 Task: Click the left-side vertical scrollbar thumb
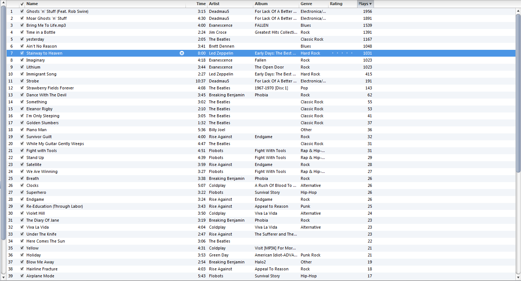(x=3, y=123)
